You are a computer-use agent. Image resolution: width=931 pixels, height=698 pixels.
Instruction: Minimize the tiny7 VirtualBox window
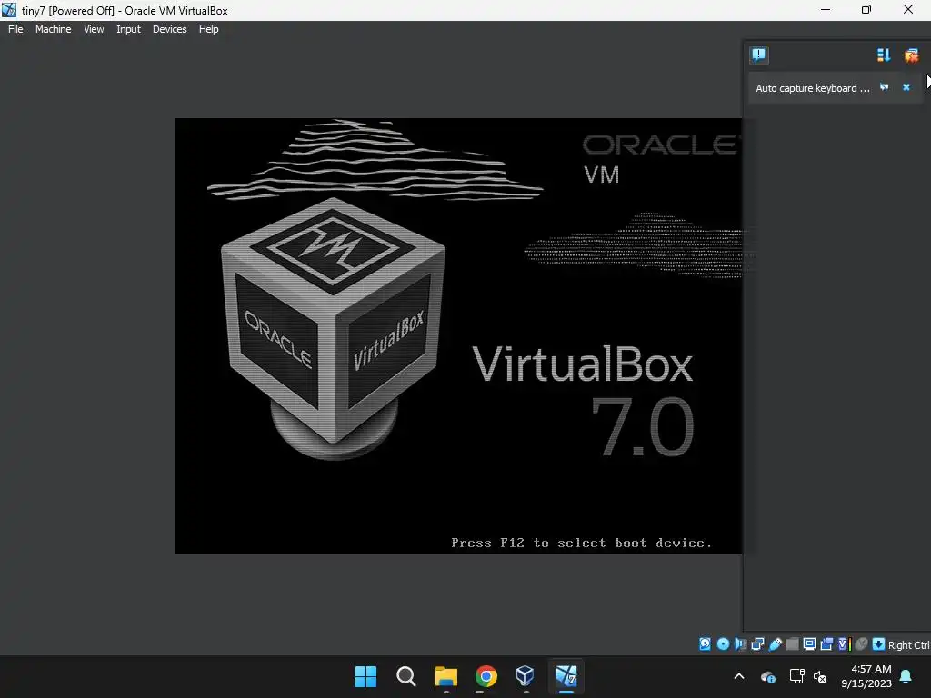[x=826, y=10]
